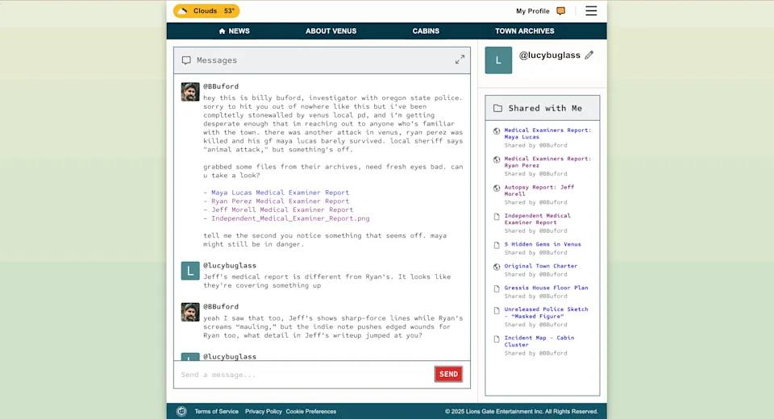Screen dimensions: 774x419
Task: Open Maya Lucas Medical Examiner Report link in message
Action: (x=280, y=193)
